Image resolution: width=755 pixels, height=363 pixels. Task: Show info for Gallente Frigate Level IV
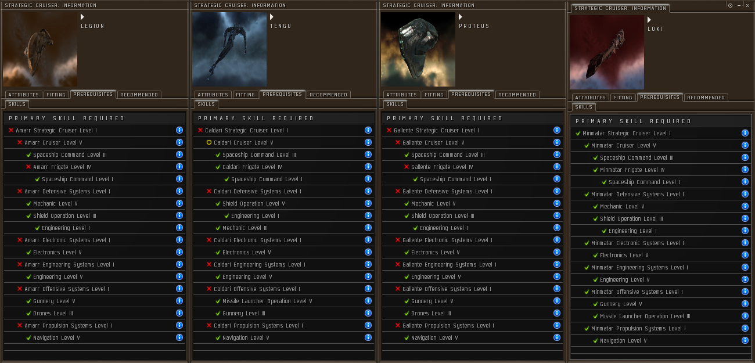(x=557, y=167)
